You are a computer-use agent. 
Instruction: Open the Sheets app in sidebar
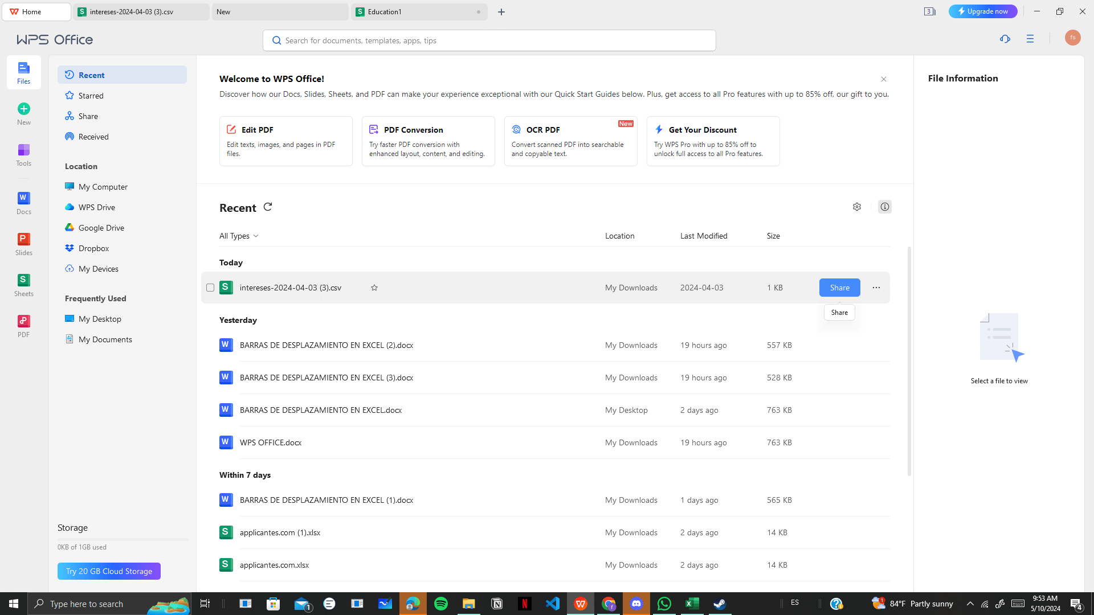[x=23, y=284]
